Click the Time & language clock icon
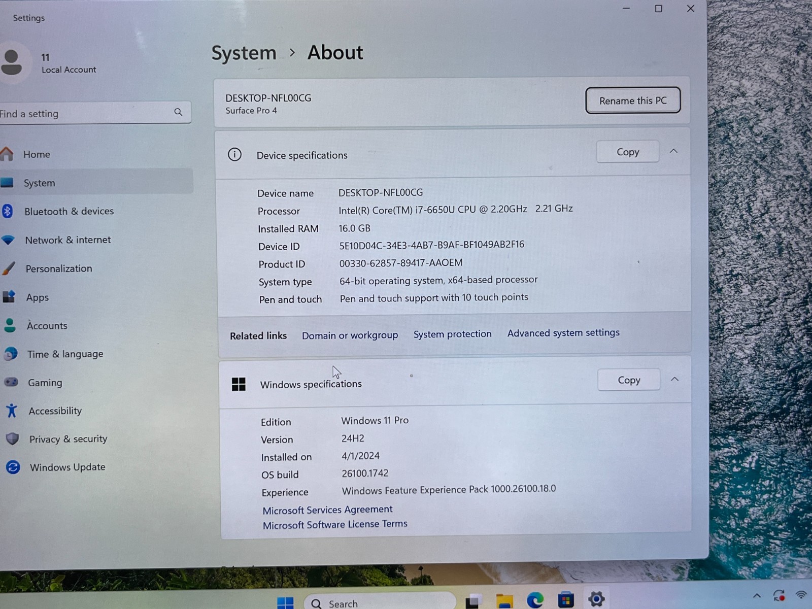 tap(10, 354)
